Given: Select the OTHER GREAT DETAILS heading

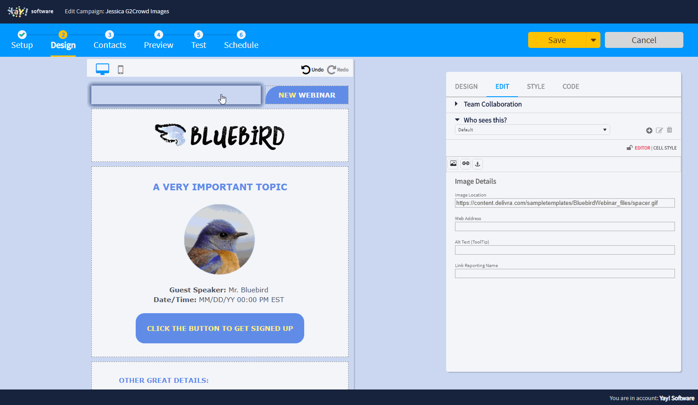Looking at the screenshot, I should pyautogui.click(x=164, y=381).
